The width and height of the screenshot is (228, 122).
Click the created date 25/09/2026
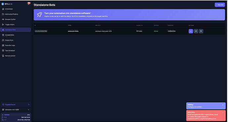tap(171, 31)
